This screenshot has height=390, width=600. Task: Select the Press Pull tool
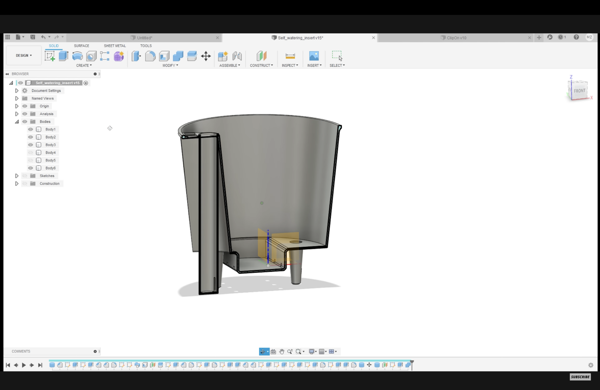coord(136,56)
